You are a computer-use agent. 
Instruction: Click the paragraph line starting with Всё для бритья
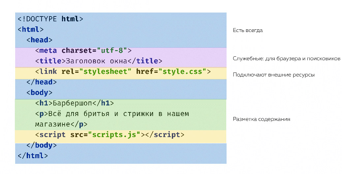point(112,114)
